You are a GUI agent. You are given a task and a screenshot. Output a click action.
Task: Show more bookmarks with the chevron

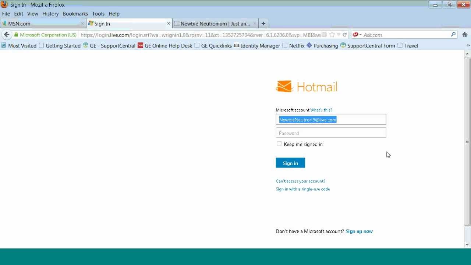pyautogui.click(x=468, y=46)
